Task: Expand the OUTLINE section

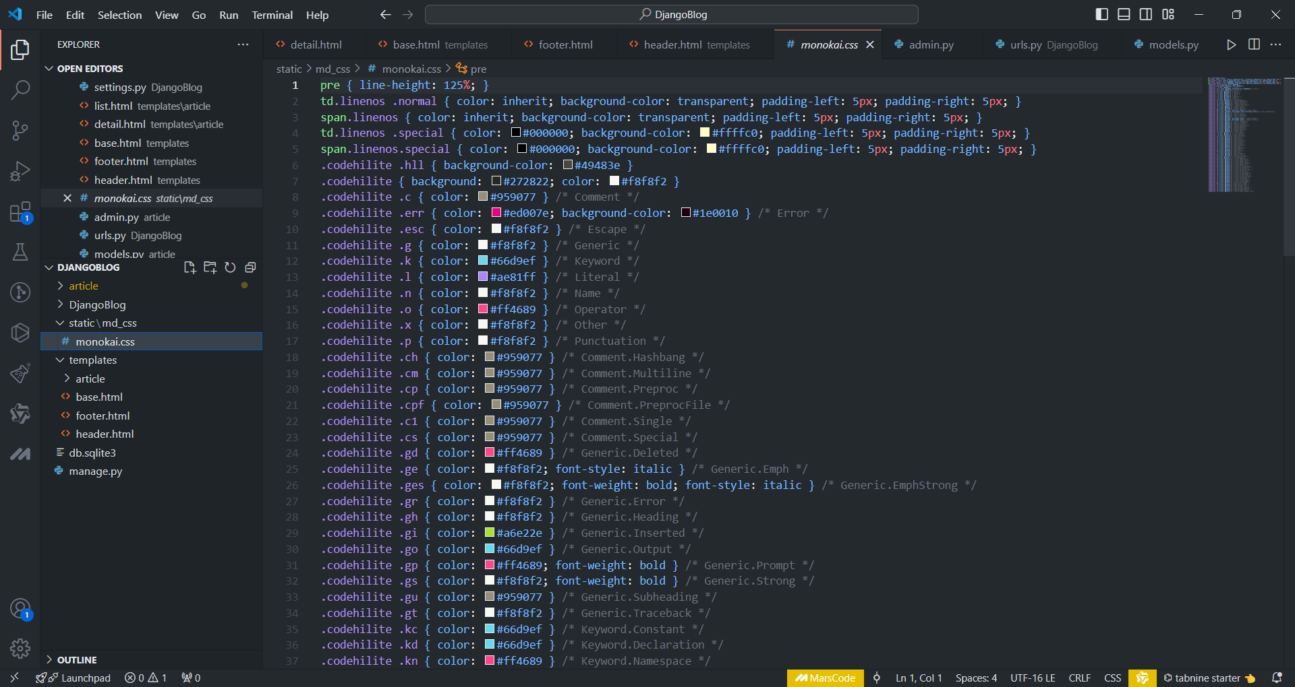Action: click(77, 660)
